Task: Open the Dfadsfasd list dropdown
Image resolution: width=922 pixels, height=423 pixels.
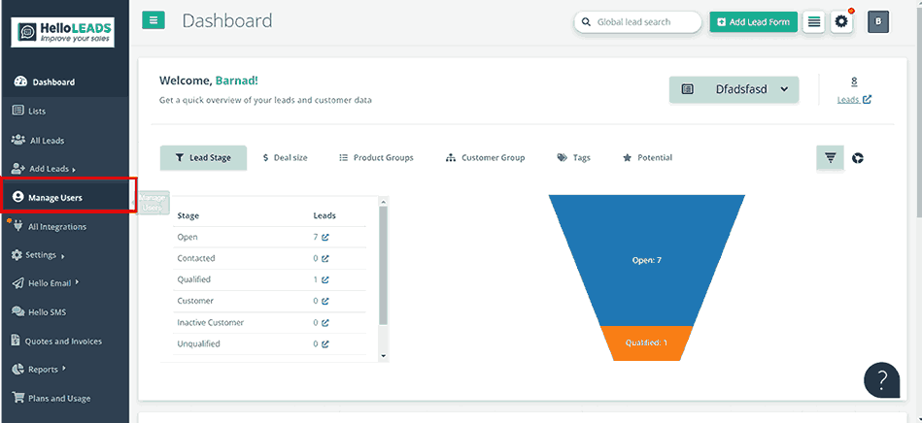Action: click(x=734, y=89)
